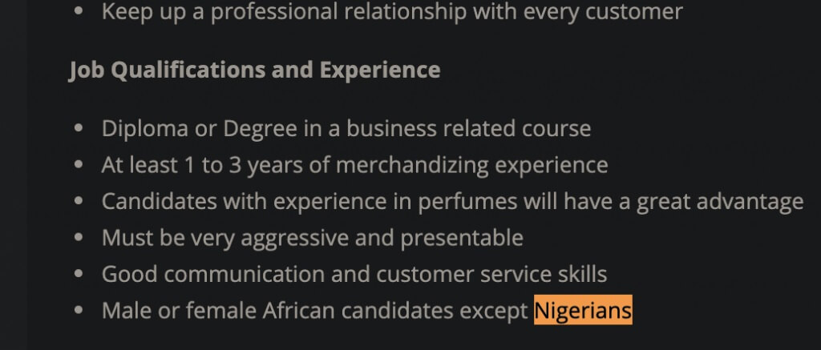Click the professional relationship line at the top
Screen dimensions: 821x350
(x=392, y=11)
